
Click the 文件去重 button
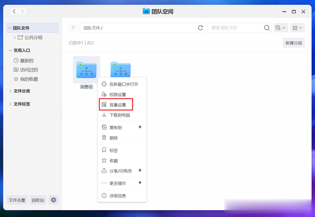tap(17, 200)
